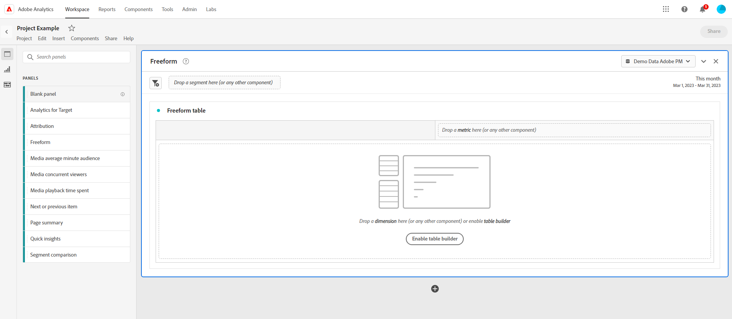
Task: Click the segment filter funnel icon
Action: click(x=156, y=83)
